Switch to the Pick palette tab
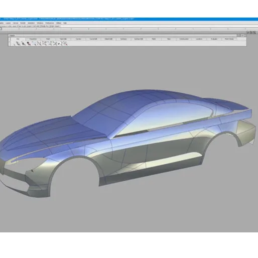Viewport: 258px width, 258px height. coord(18,39)
